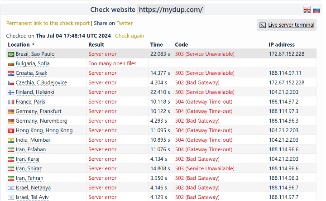Click the flag next to Iran, Tehran

pos(11,178)
